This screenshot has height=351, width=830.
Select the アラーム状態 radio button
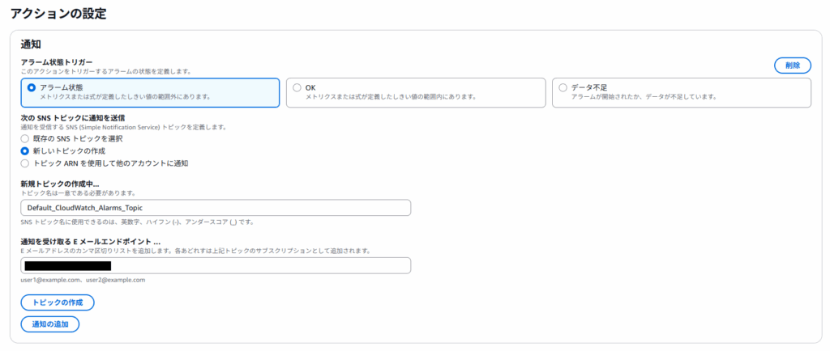tap(32, 87)
